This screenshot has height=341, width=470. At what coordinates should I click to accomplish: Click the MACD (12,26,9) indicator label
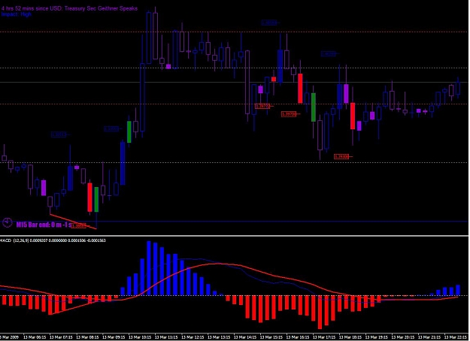53,240
